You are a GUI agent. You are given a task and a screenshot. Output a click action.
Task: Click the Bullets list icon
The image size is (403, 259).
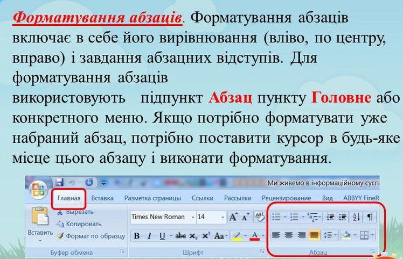click(x=276, y=217)
